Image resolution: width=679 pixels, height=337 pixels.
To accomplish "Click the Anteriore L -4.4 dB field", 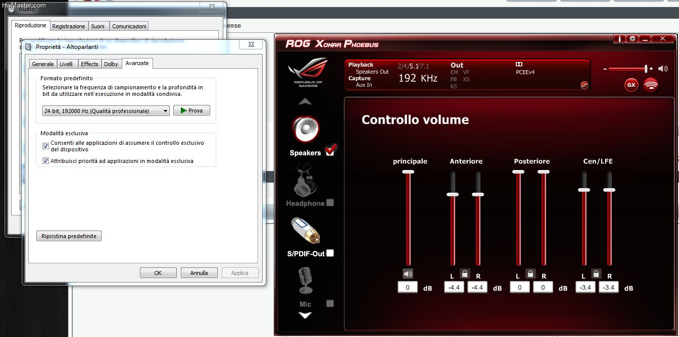I will [454, 288].
